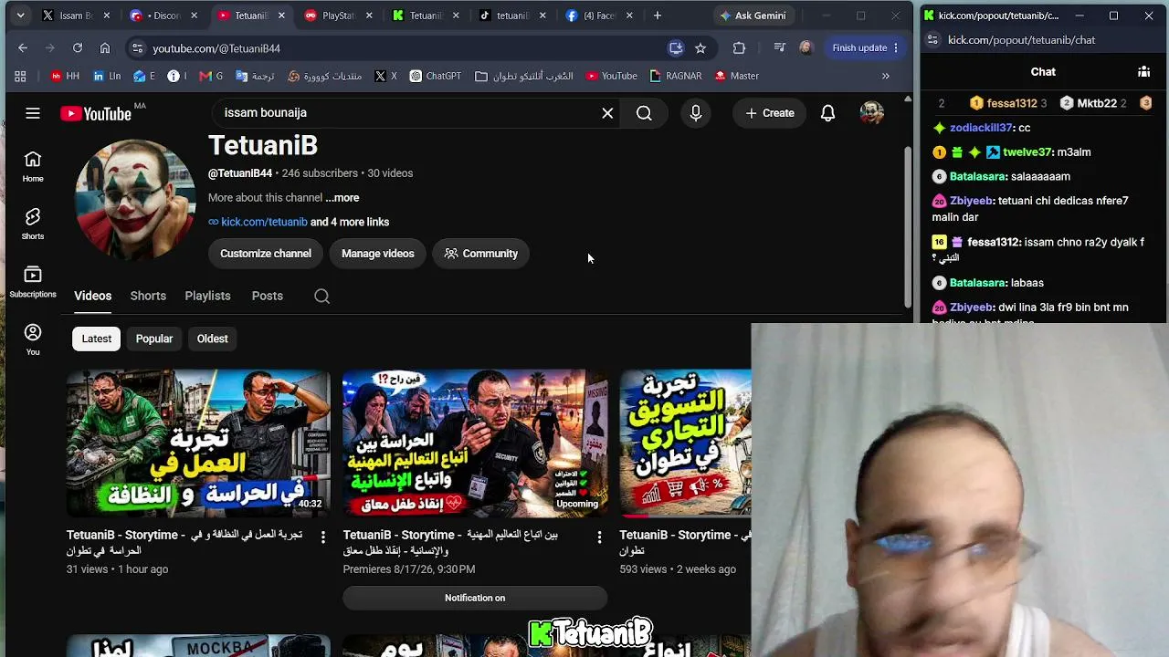Image resolution: width=1169 pixels, height=657 pixels.
Task: Click the install app icon in address bar
Action: point(676,48)
